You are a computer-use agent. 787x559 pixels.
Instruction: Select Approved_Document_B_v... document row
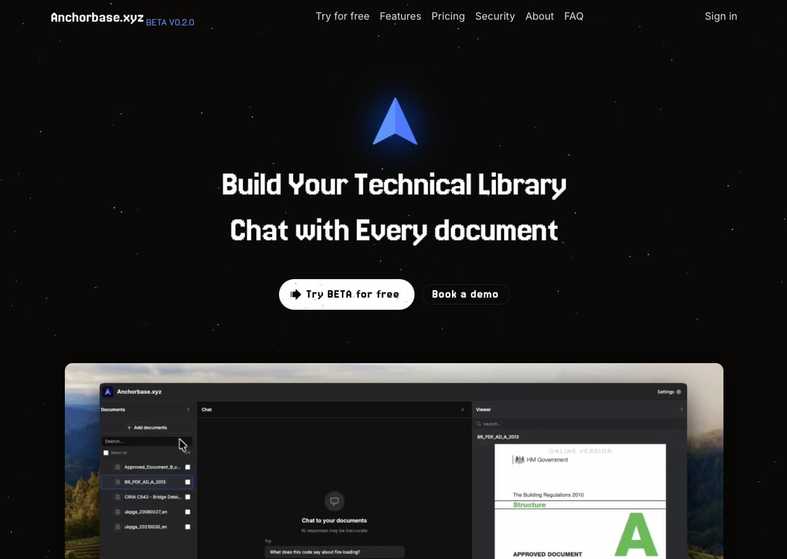pyautogui.click(x=147, y=467)
